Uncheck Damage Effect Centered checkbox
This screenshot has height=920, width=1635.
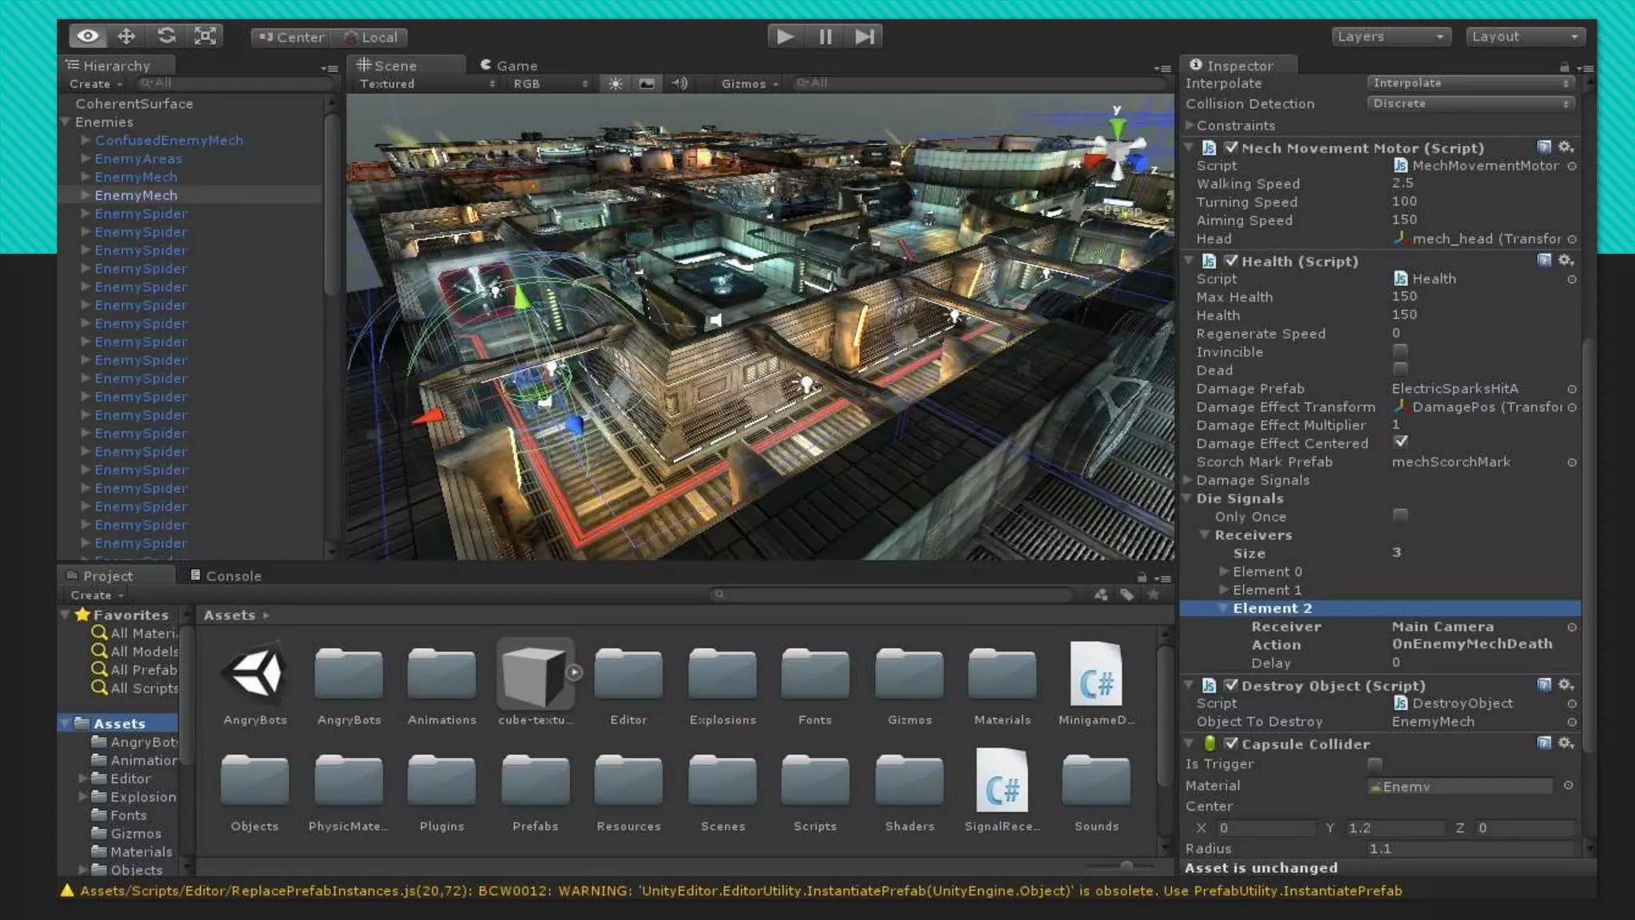pos(1400,442)
